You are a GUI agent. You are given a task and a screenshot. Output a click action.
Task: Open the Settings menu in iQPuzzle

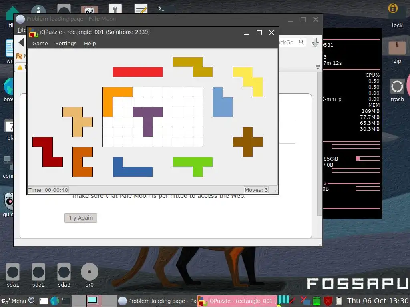click(x=66, y=43)
